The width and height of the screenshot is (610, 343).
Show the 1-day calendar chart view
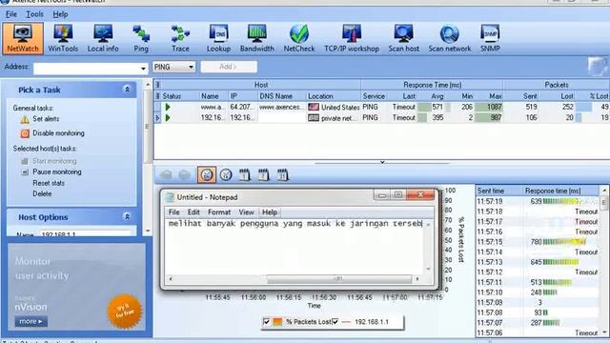244,174
